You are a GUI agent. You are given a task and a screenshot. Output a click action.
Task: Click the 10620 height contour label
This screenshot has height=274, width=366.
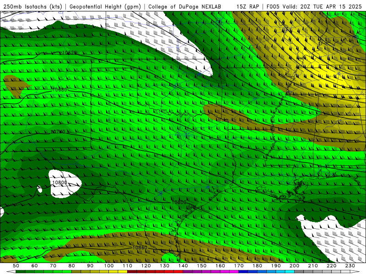70,53
